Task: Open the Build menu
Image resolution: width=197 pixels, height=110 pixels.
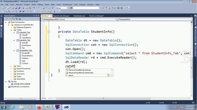Action: (34, 5)
